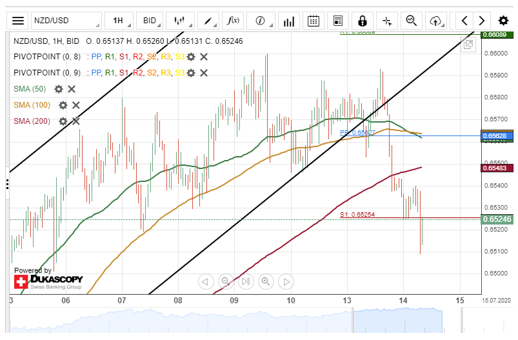
Task: Click the timeline navigator range at bottom
Action: [x=397, y=319]
